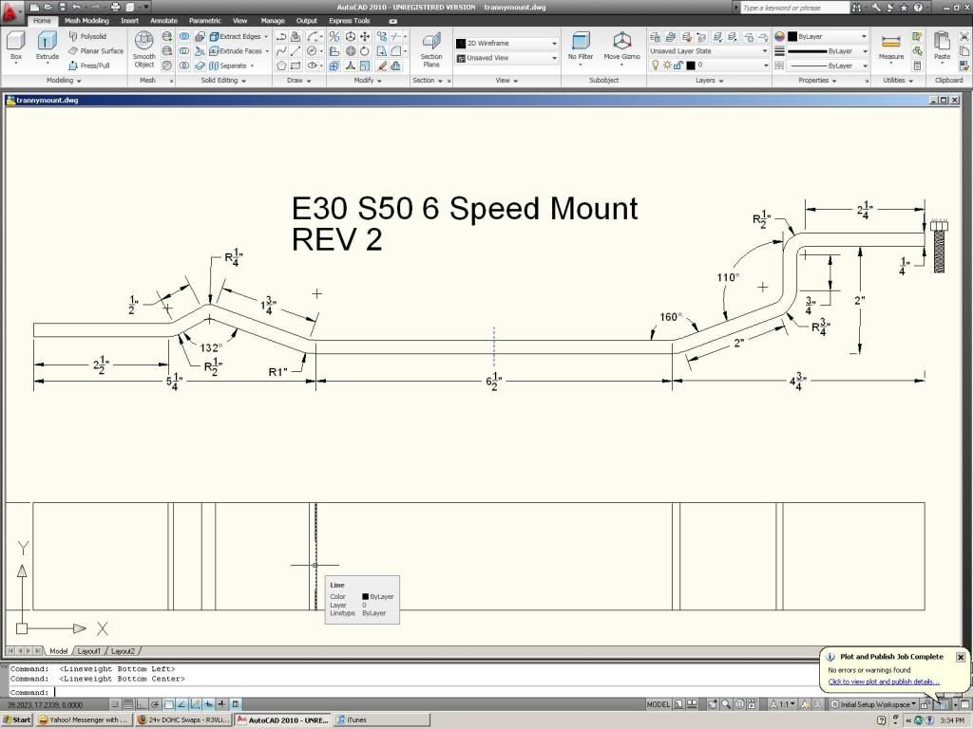
Task: Open the ByLayer linetype dropdown
Action: pos(828,65)
